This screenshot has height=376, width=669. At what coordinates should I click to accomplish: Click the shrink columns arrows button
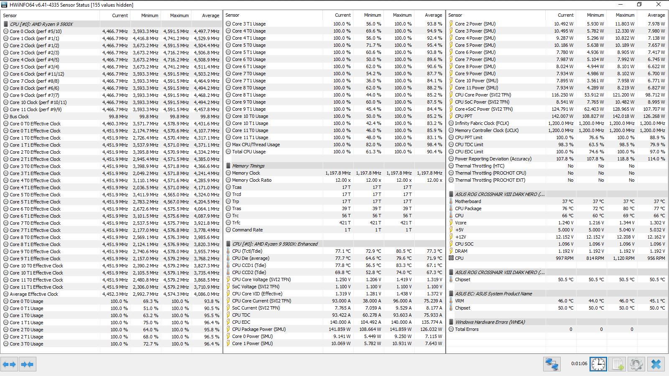click(27, 364)
